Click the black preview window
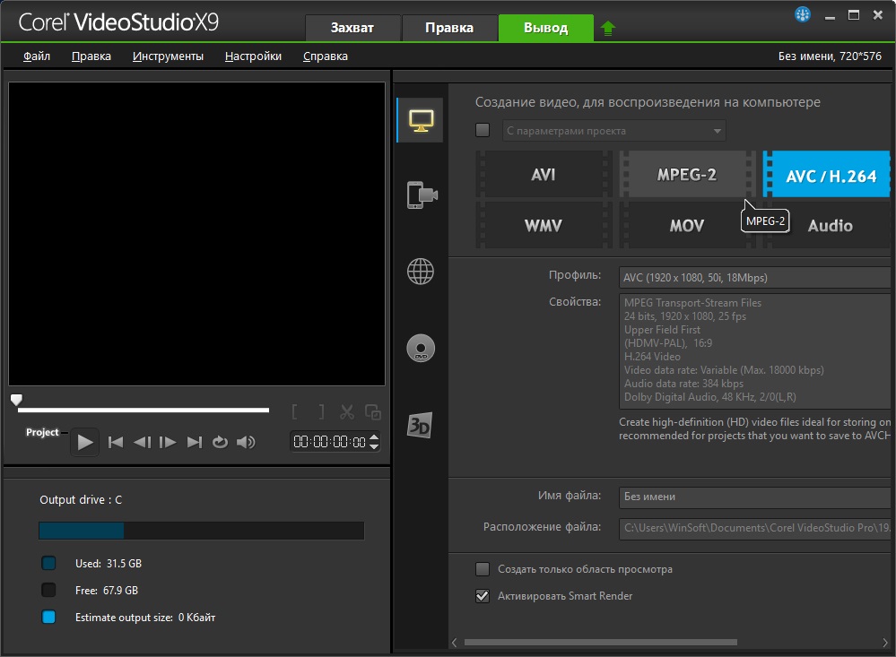This screenshot has height=657, width=896. point(196,234)
